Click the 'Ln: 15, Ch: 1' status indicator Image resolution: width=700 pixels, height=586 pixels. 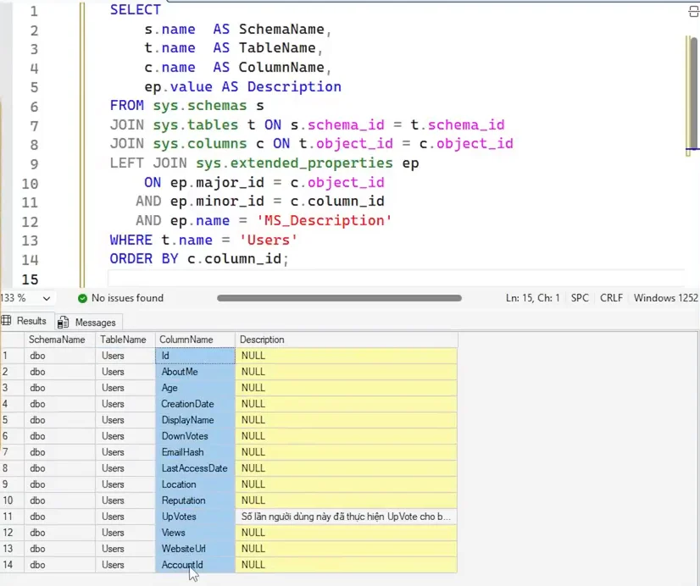point(532,298)
